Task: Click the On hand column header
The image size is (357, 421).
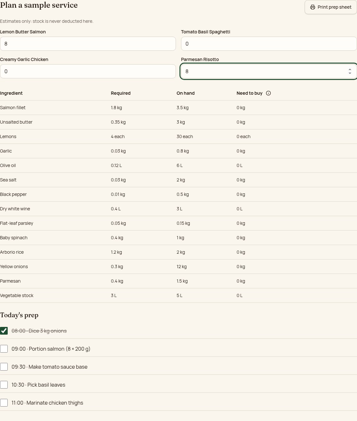Action: pyautogui.click(x=186, y=93)
